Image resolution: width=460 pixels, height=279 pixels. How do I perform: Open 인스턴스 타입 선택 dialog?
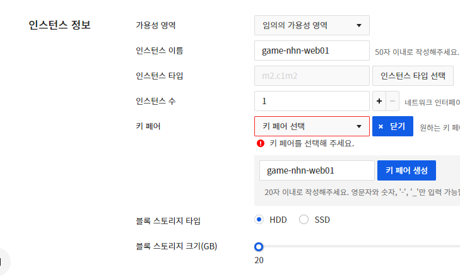pyautogui.click(x=413, y=76)
